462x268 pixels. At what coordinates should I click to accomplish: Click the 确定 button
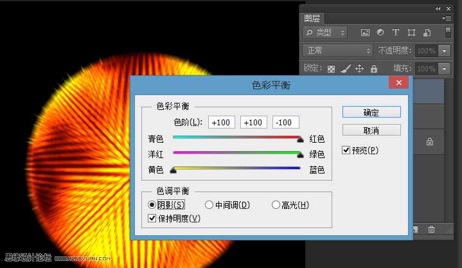click(371, 112)
